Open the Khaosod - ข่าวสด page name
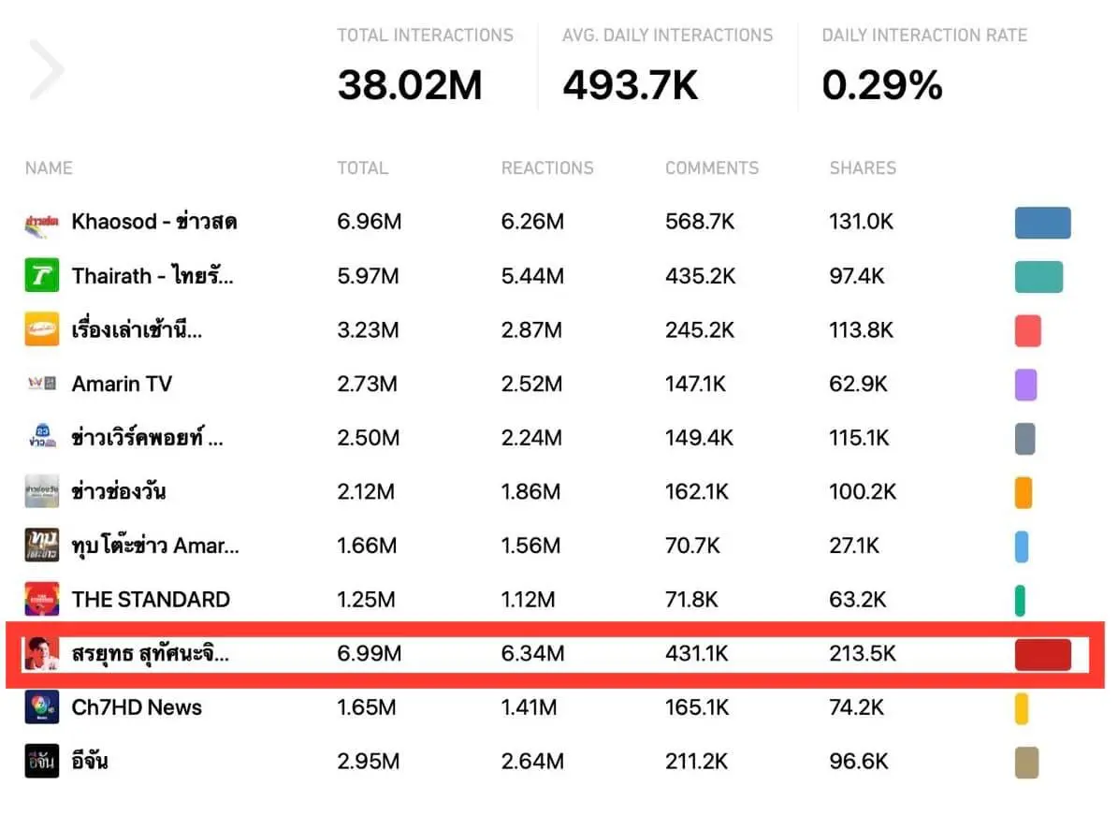 [x=154, y=223]
